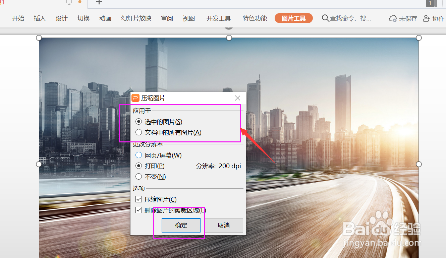This screenshot has height=258, width=446.
Task: Click the 查找命令 search field
Action: point(350,18)
